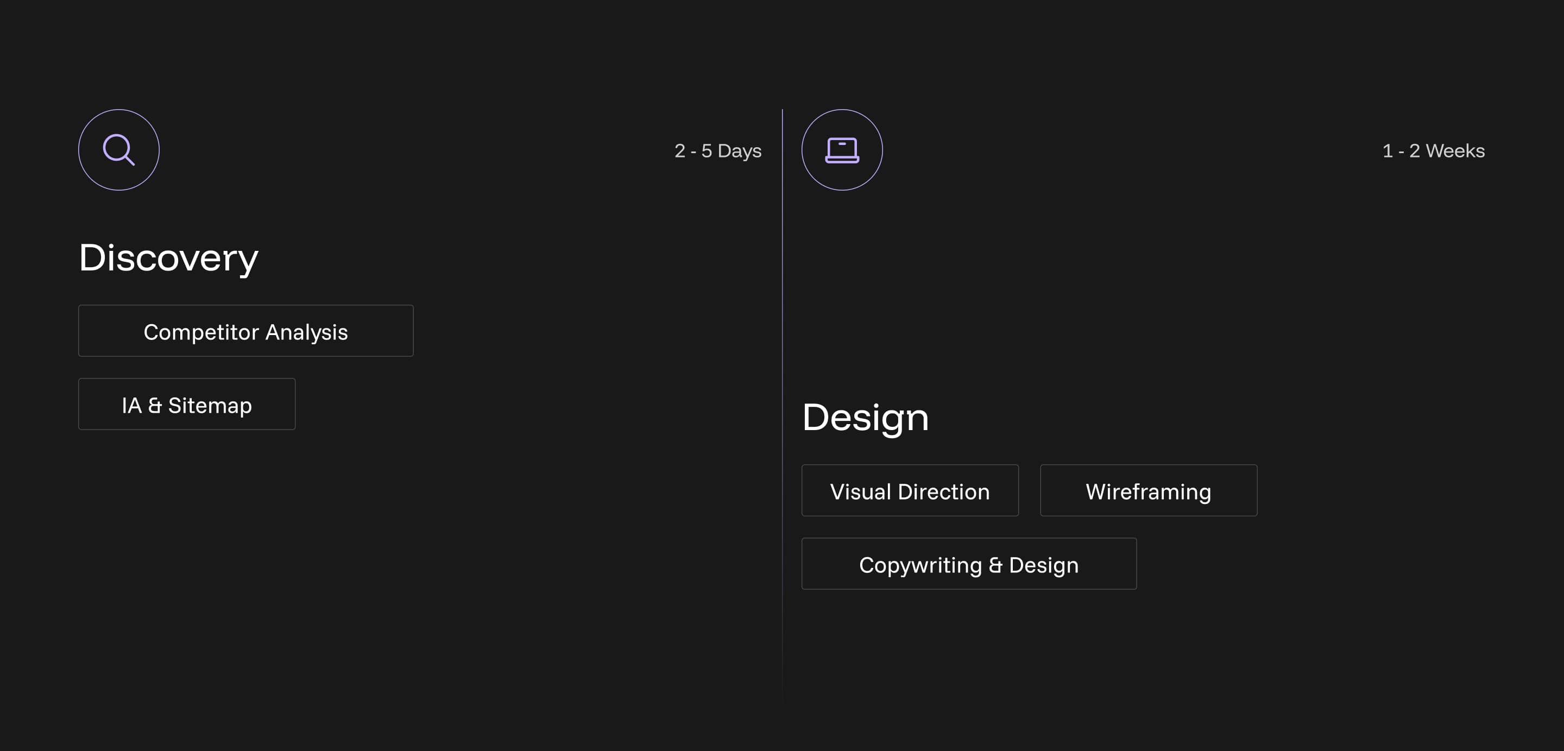The width and height of the screenshot is (1564, 751).
Task: Select the Competitor Analysis tag
Action: tap(245, 331)
